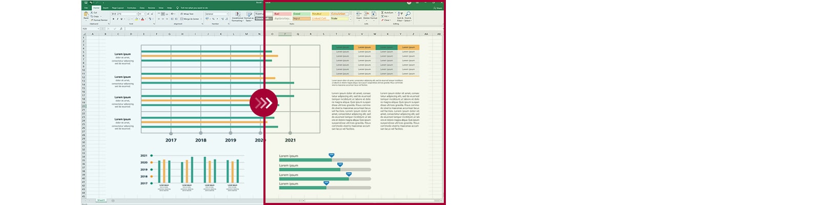
Task: Apply the Good cell style swatch
Action: coord(300,14)
